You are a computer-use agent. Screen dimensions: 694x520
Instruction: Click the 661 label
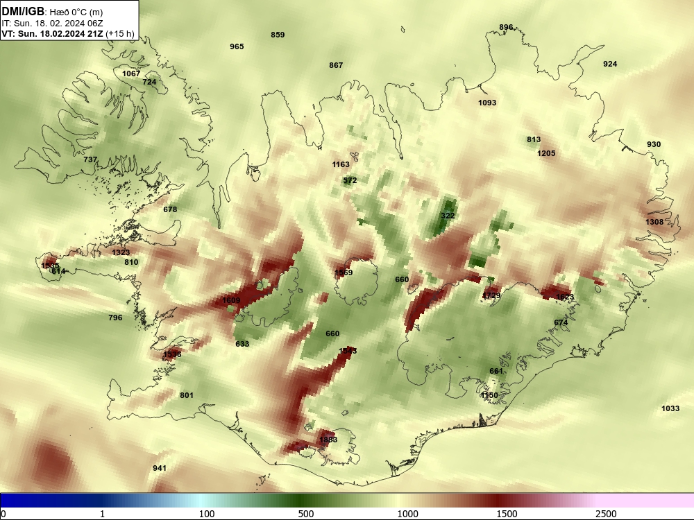coord(496,372)
